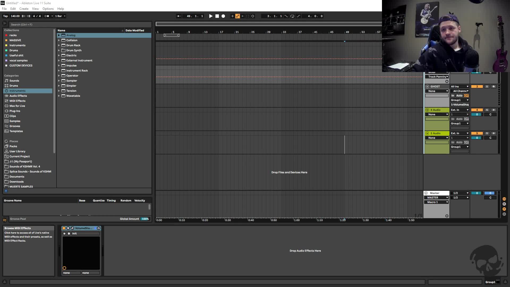Solo the GHOST track
510x287 pixels.
pos(487,86)
